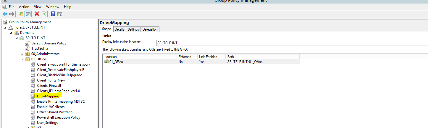
Task: Open the File menu
Action: tap(12, 6)
